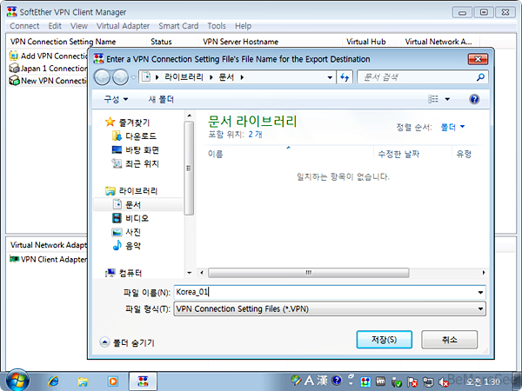Expand view options dropdown arrow
This screenshot has height=391, width=522.
pyautogui.click(x=447, y=99)
